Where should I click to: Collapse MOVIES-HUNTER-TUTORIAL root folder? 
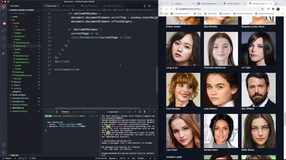pyautogui.click(x=22, y=10)
